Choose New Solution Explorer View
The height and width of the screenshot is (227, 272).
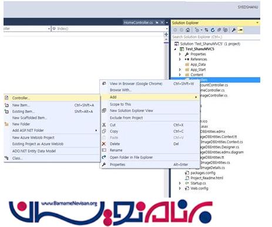click(150, 111)
